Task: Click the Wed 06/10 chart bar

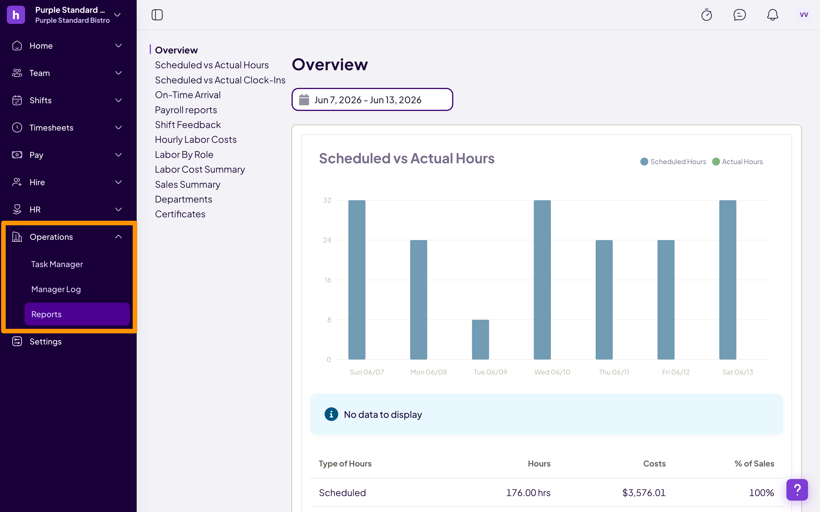Action: [542, 280]
